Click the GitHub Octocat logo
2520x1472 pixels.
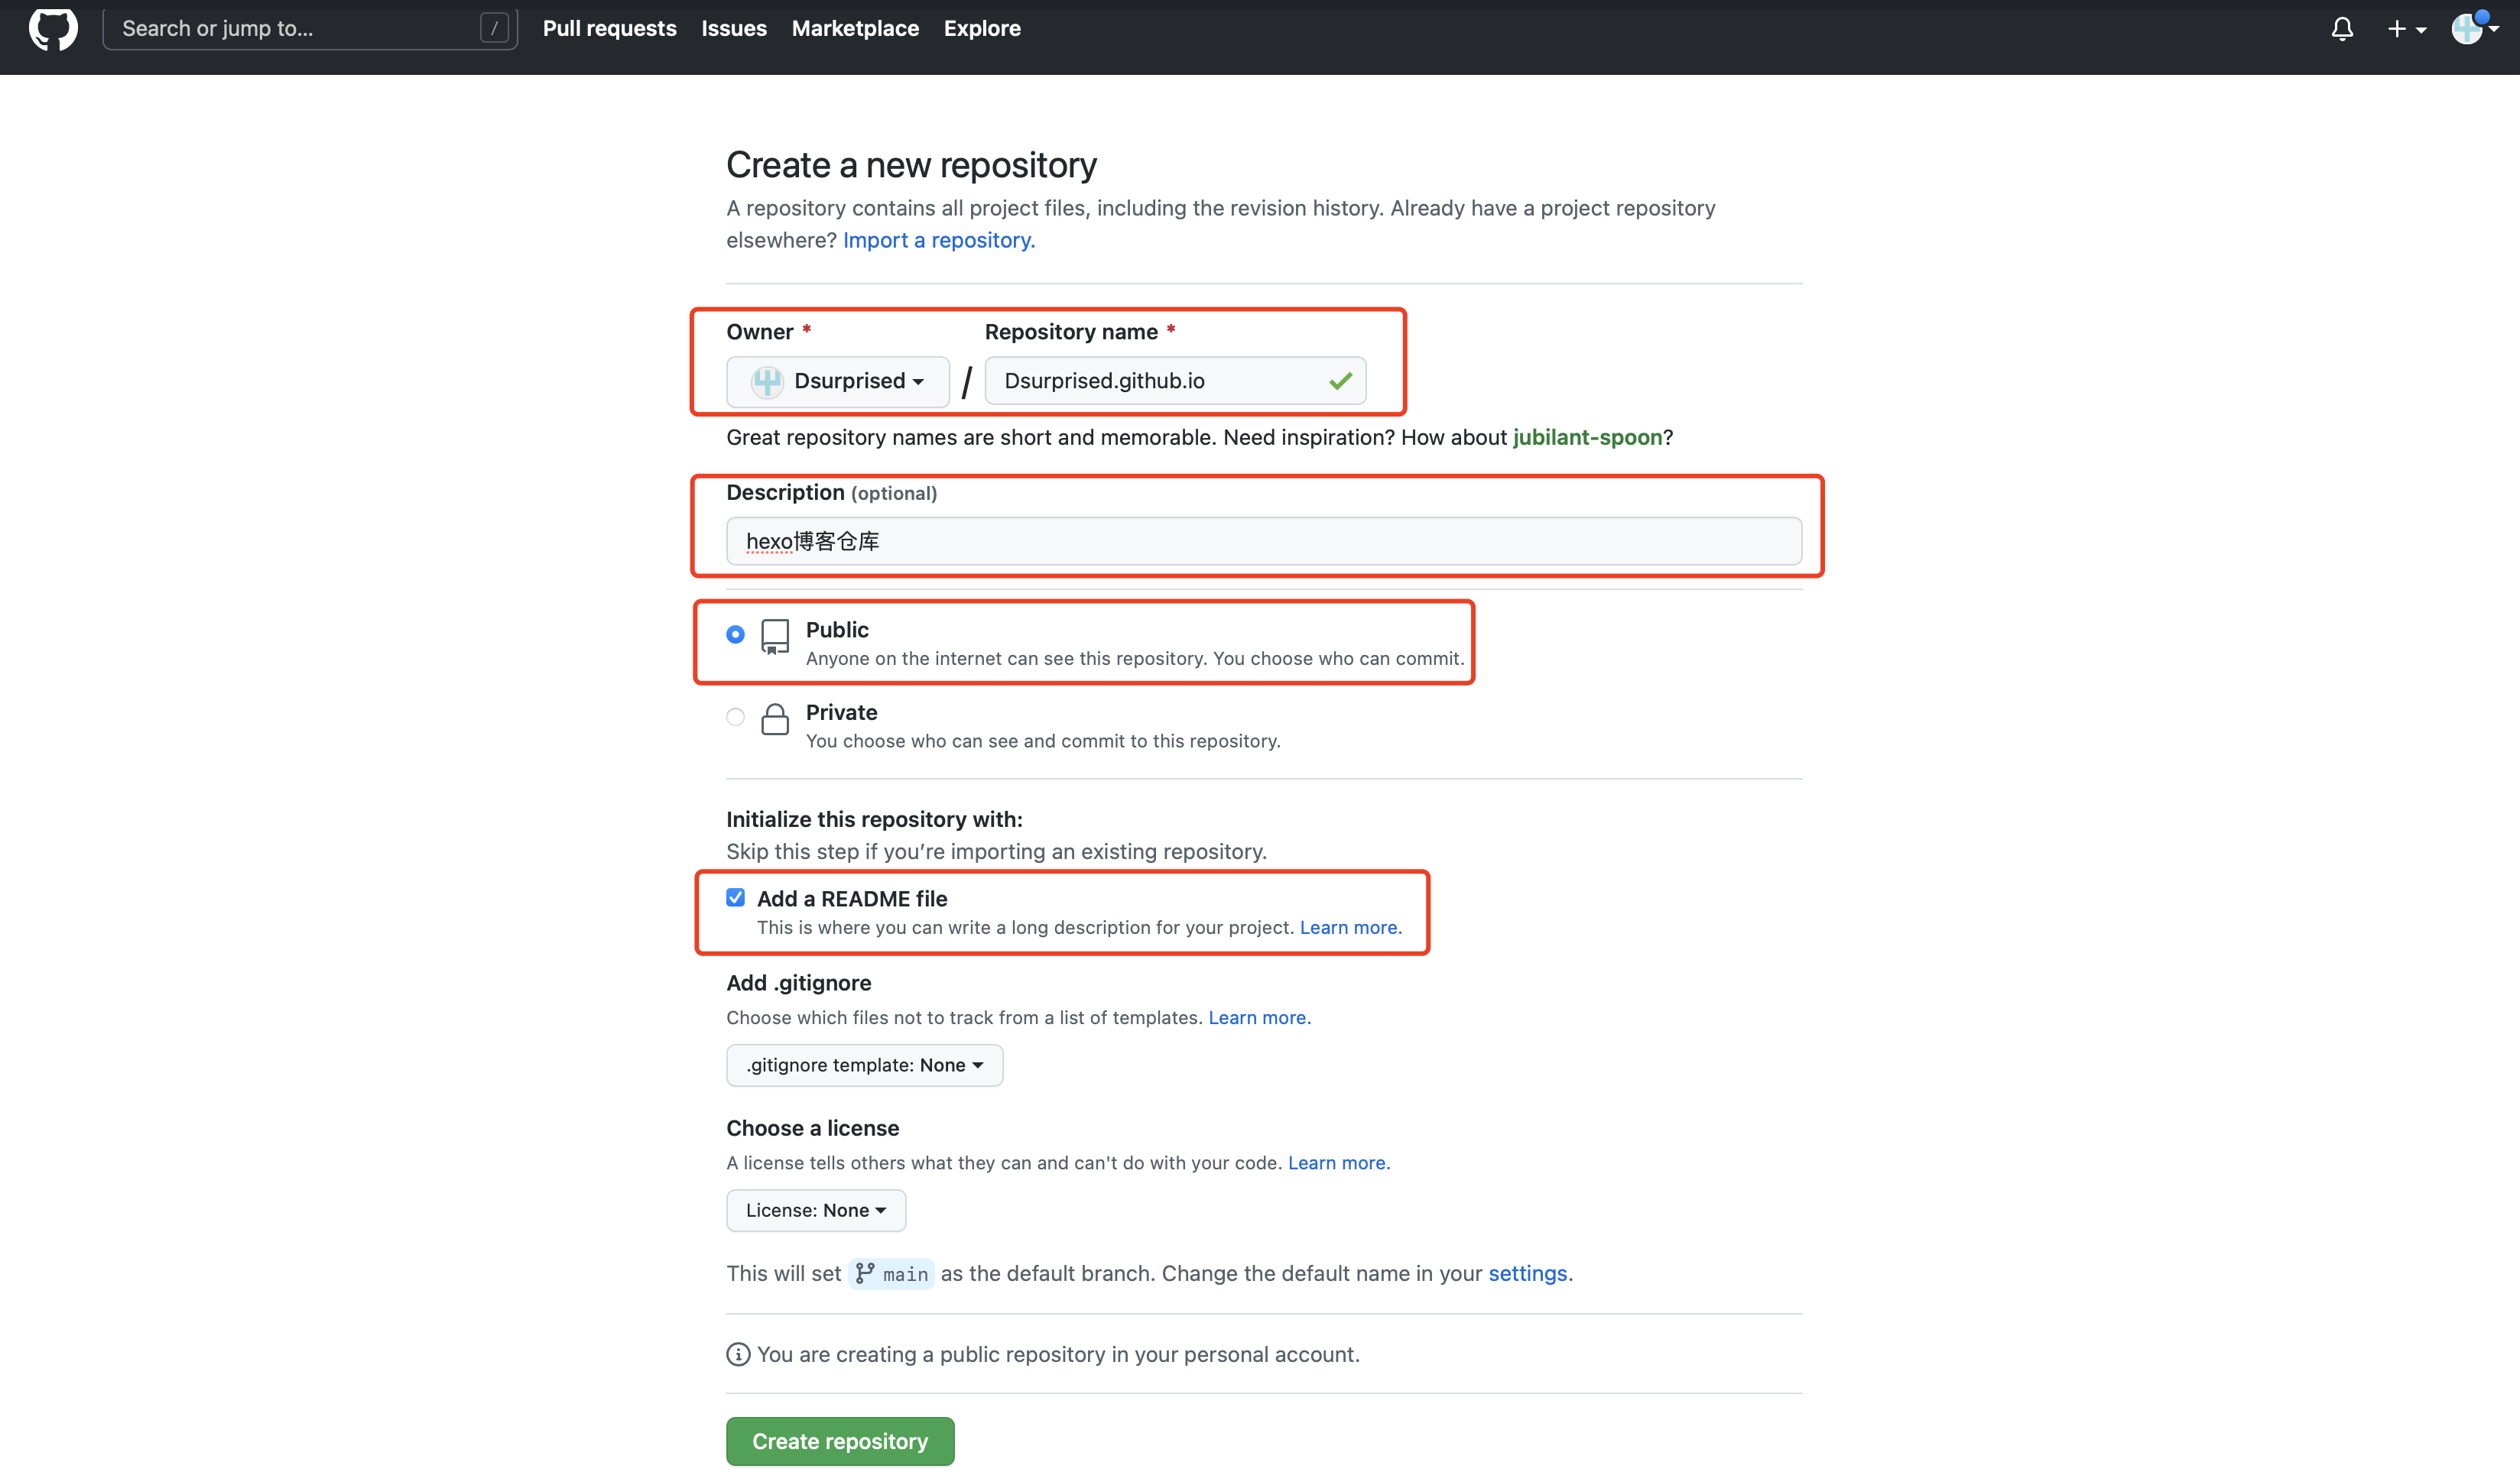[x=53, y=29]
